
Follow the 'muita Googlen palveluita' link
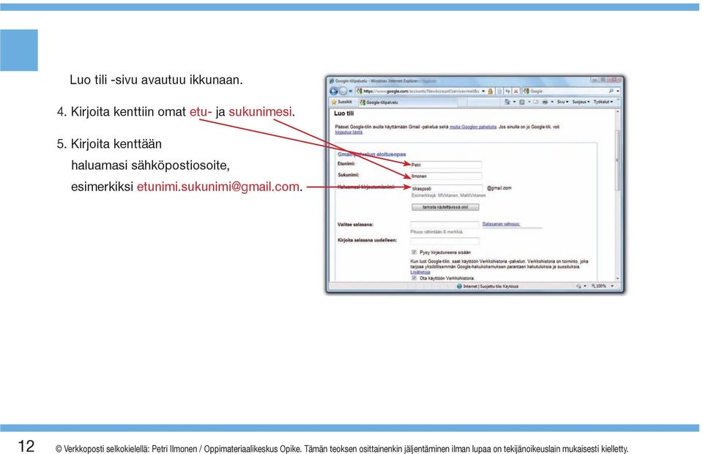[x=472, y=127]
